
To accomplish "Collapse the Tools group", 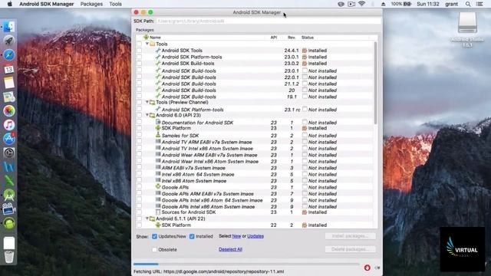I will coord(147,44).
